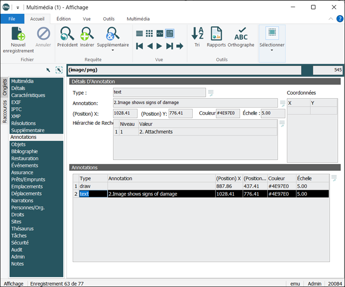Click the 887.86 position cell

(229, 186)
